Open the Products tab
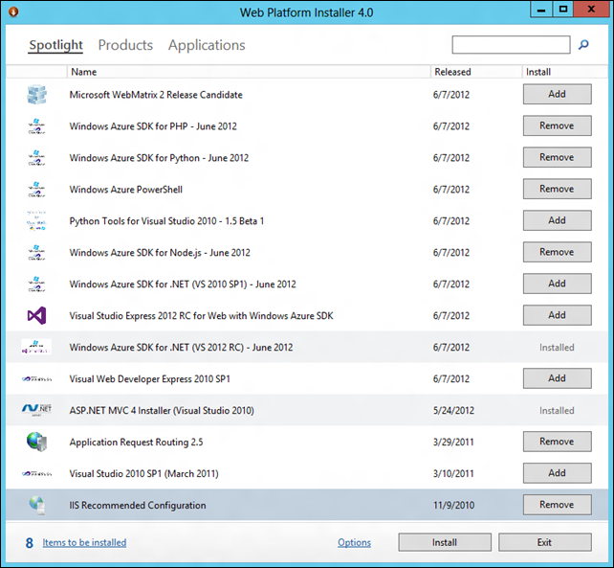 [x=125, y=45]
